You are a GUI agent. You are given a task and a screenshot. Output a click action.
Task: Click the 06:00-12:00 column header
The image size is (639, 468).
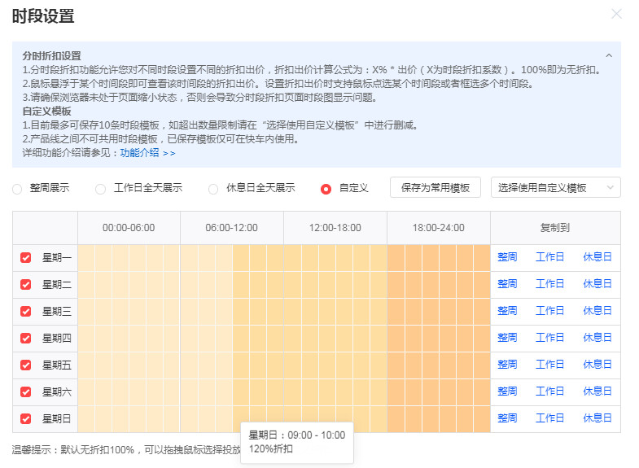[231, 228]
